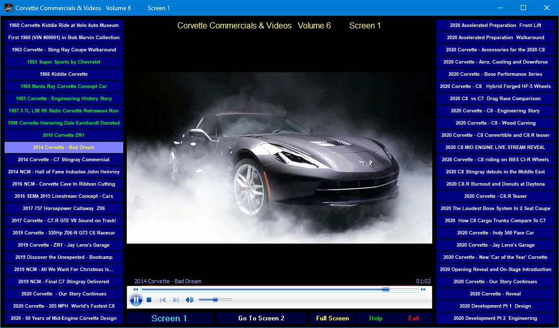Select 2019 NCM Final C7 Stingray Delivered
559x328 pixels.
[x=64, y=281]
